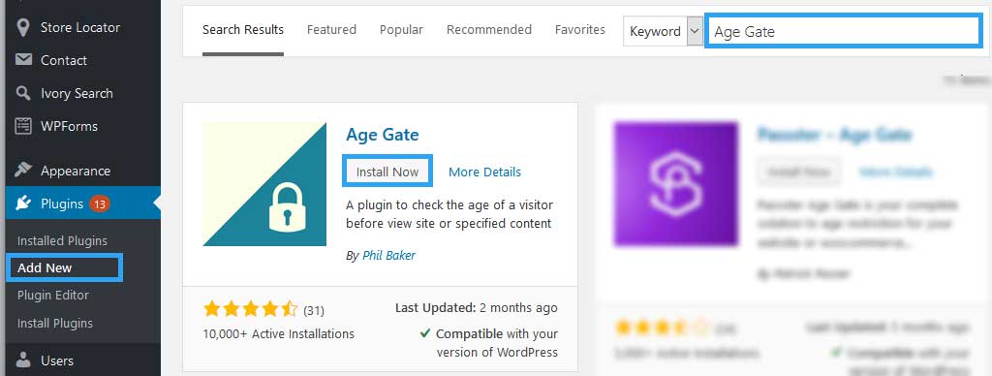The height and width of the screenshot is (376, 992).
Task: Switch to the Search Results tab
Action: point(243,30)
